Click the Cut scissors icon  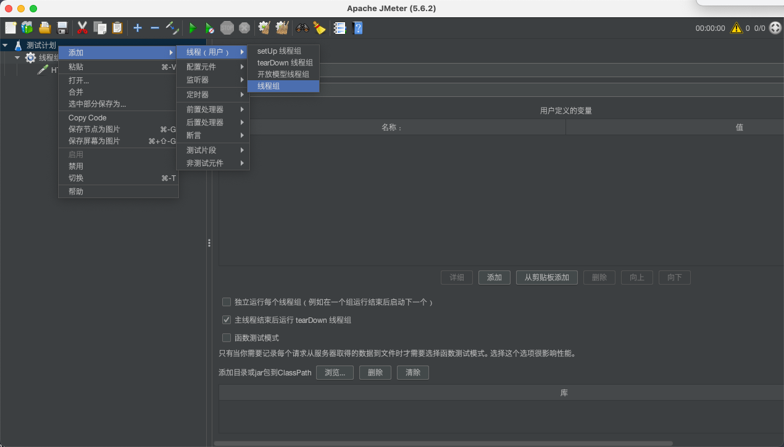(82, 28)
